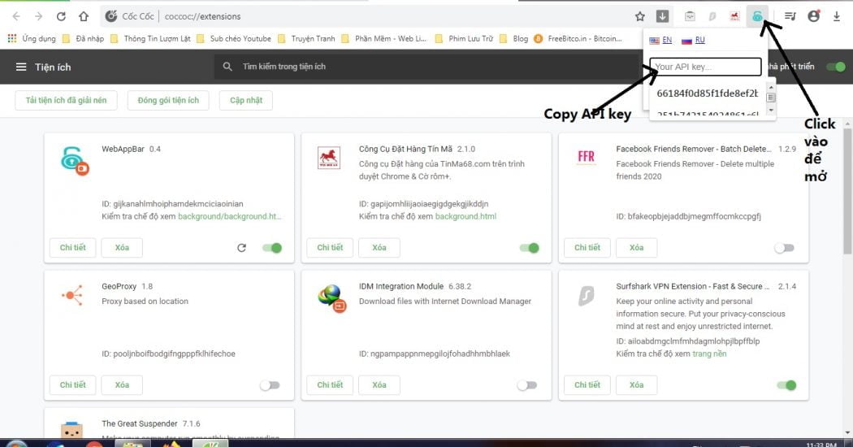Open Surfshark trang nền link
Screen dimensions: 853x447
point(709,354)
